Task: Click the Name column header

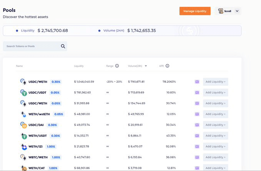Action: [19, 66]
